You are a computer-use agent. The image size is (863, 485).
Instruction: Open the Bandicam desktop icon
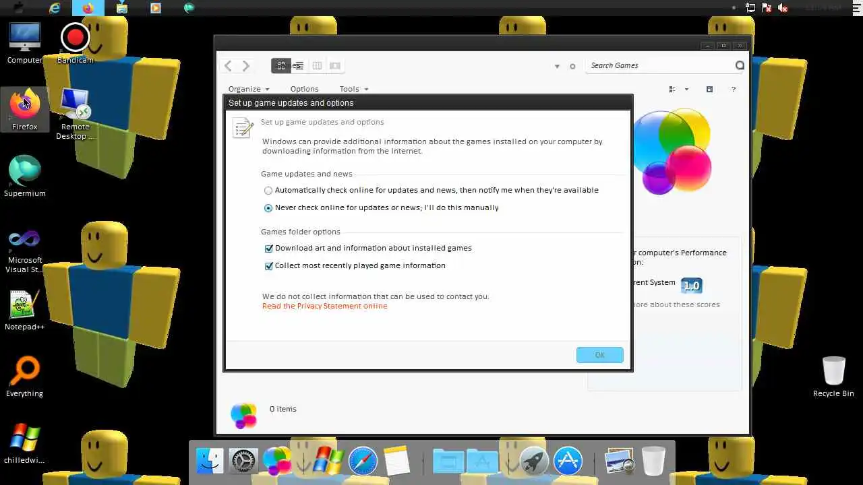[75, 44]
